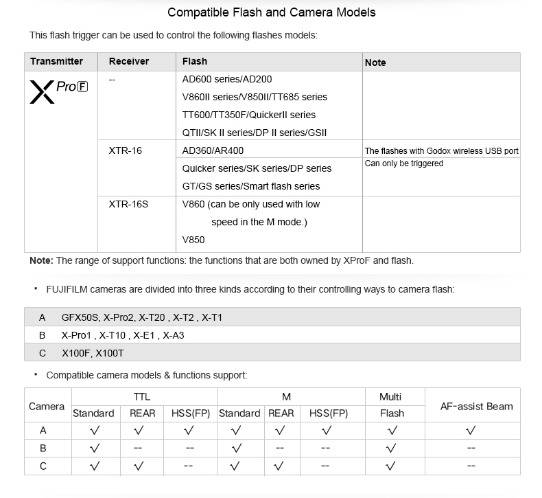Image resolution: width=542 pixels, height=498 pixels.
Task: Select the GFX50S camera group A row
Action: (x=141, y=317)
